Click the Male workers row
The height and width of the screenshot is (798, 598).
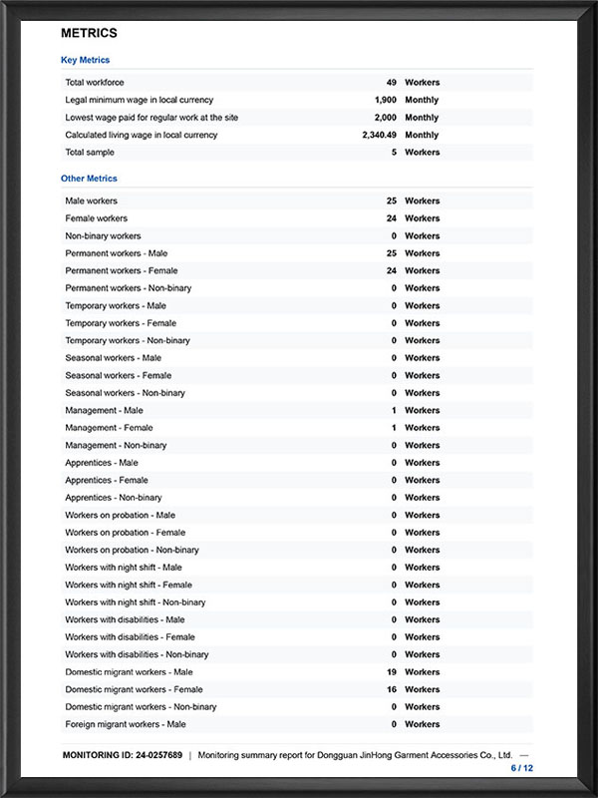coord(297,201)
